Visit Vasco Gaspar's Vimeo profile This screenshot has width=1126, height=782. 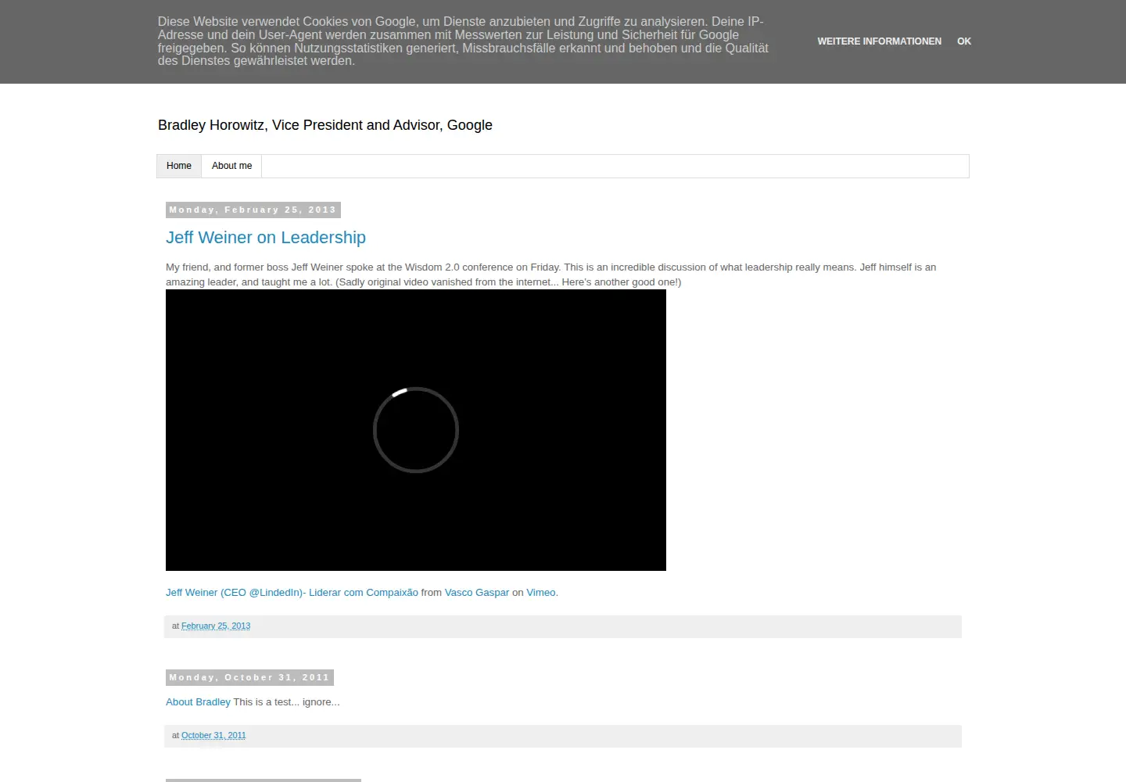click(477, 593)
